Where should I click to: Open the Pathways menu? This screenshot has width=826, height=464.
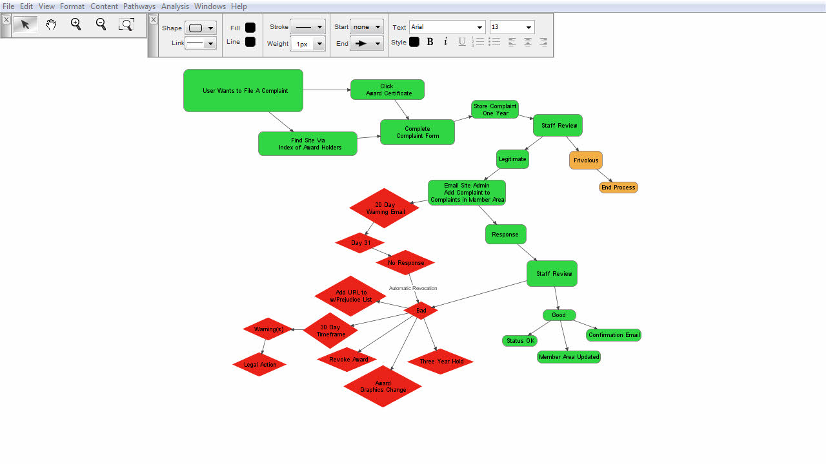click(139, 6)
